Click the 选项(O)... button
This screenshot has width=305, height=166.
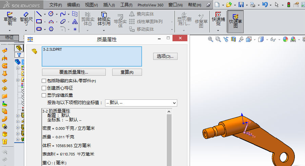click(165, 56)
